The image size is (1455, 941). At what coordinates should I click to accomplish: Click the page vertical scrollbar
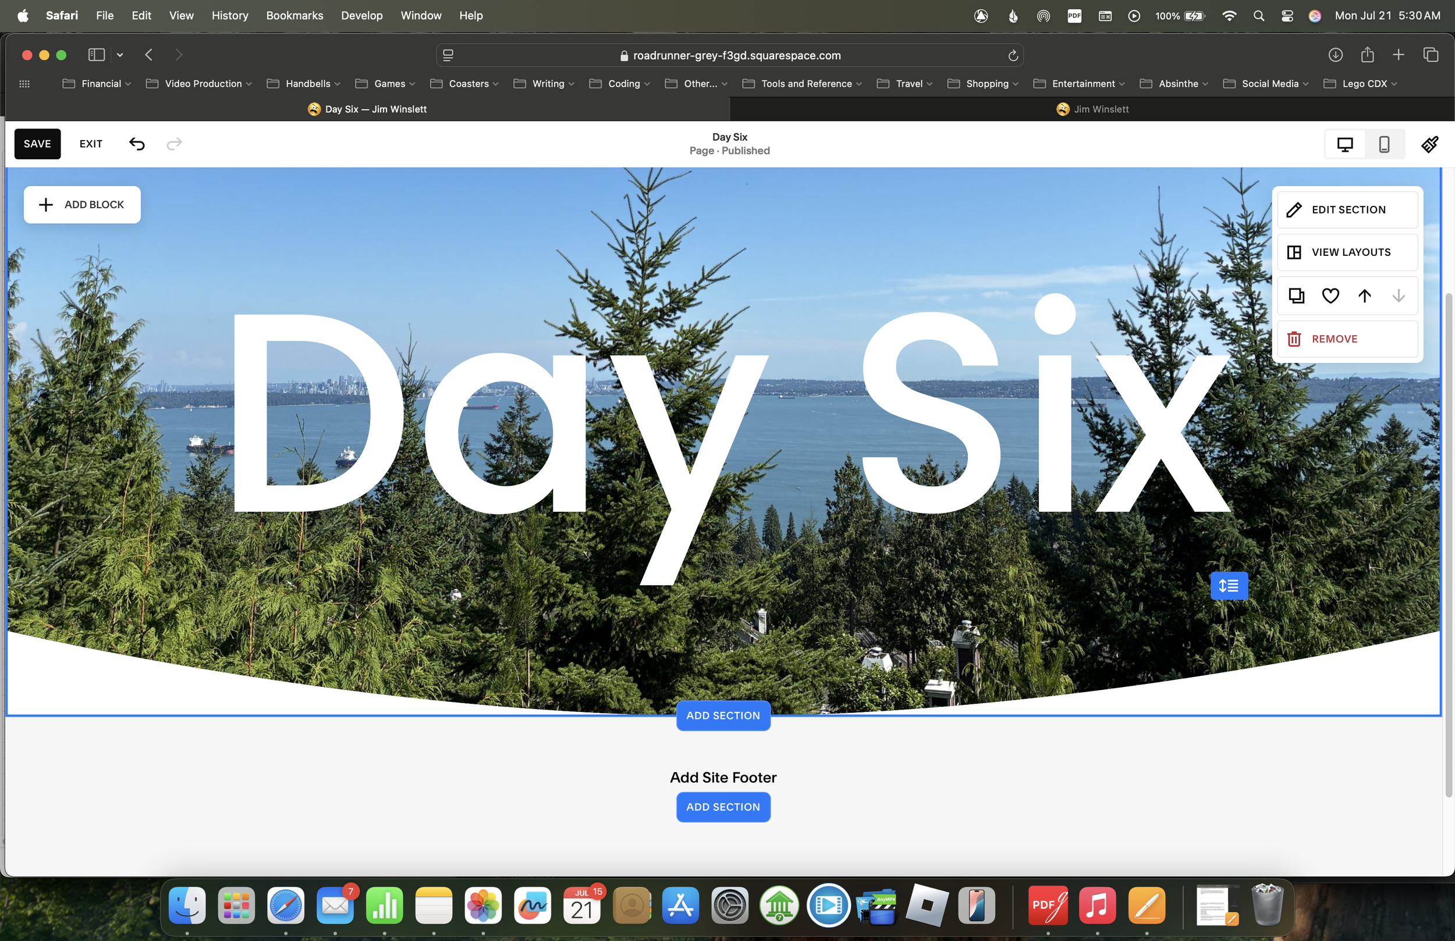click(1448, 544)
